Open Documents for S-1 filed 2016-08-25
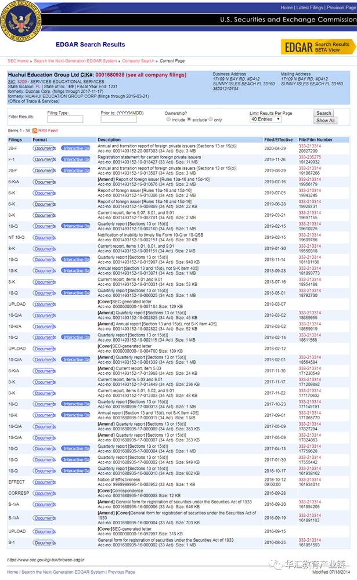Image resolution: width=357 pixels, height=580 pixels. click(x=45, y=543)
